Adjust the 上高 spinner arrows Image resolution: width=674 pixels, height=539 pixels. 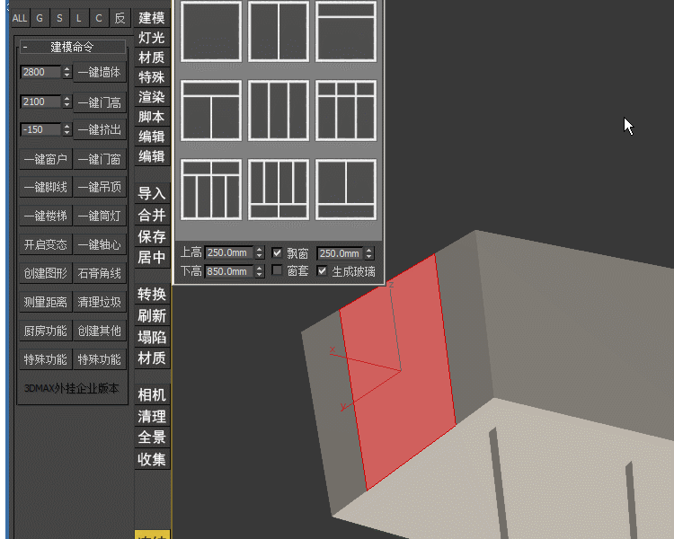(x=259, y=252)
